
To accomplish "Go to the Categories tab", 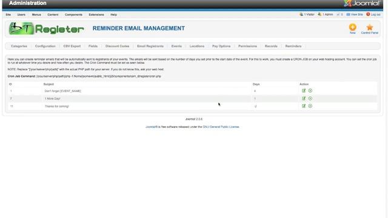I will 19,46.
